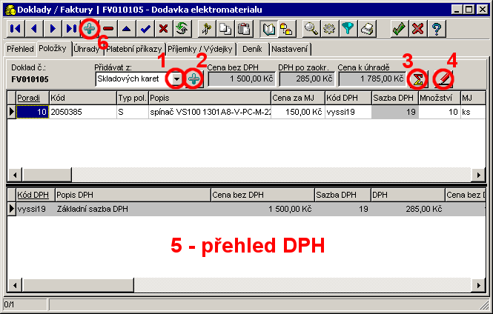This screenshot has width=493, height=314.
Task: Click the Kód column header in items grid
Action: (82, 98)
